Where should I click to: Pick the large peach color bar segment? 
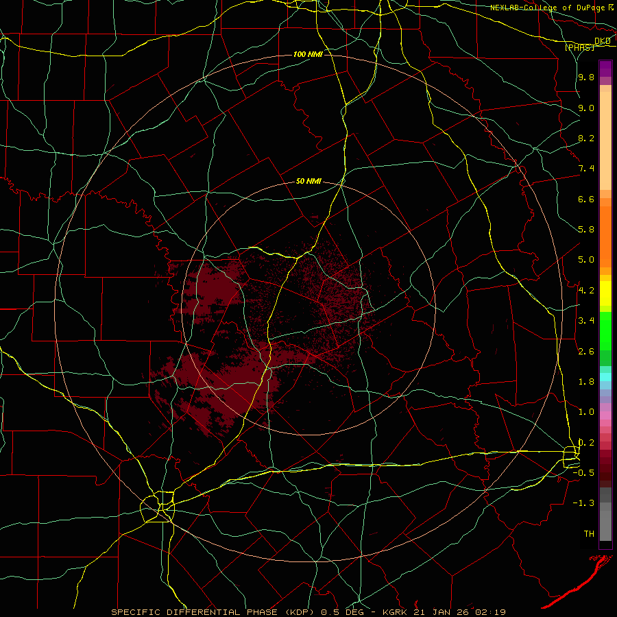[605, 141]
